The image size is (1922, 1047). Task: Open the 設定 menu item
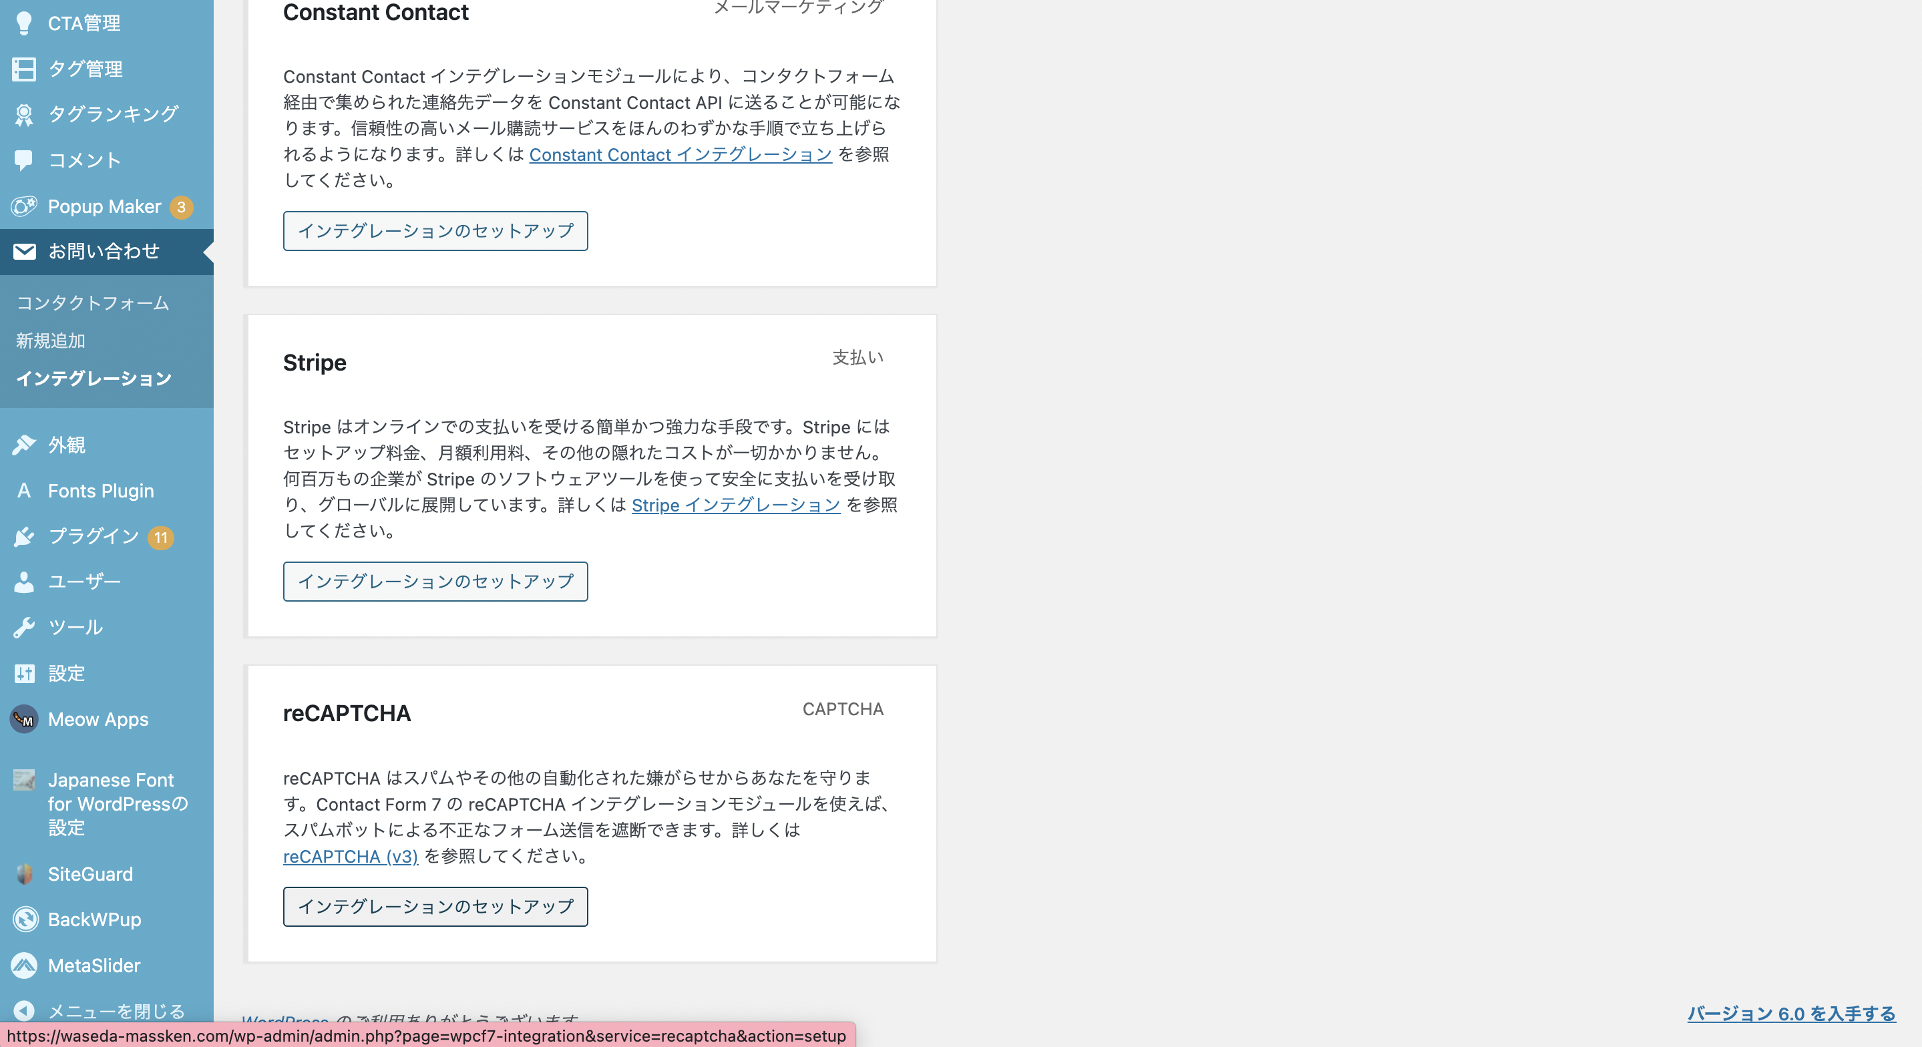[66, 673]
